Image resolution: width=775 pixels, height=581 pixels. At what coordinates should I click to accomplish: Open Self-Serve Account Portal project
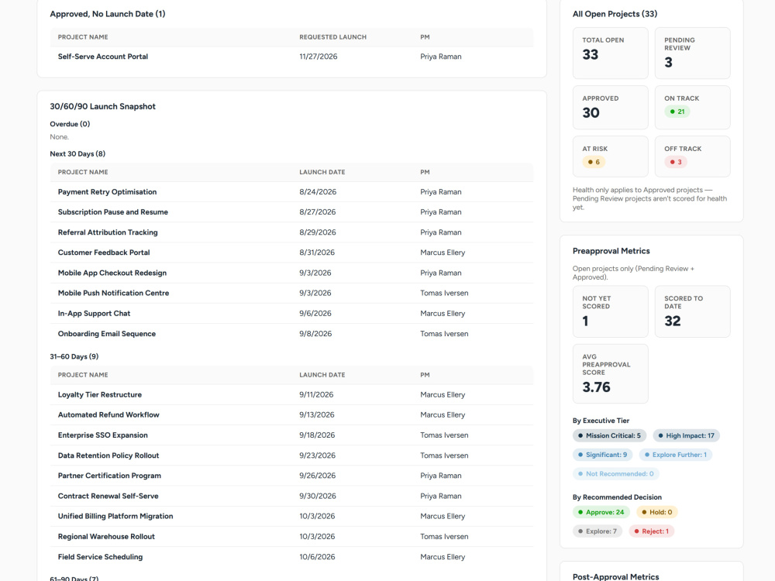coord(103,57)
